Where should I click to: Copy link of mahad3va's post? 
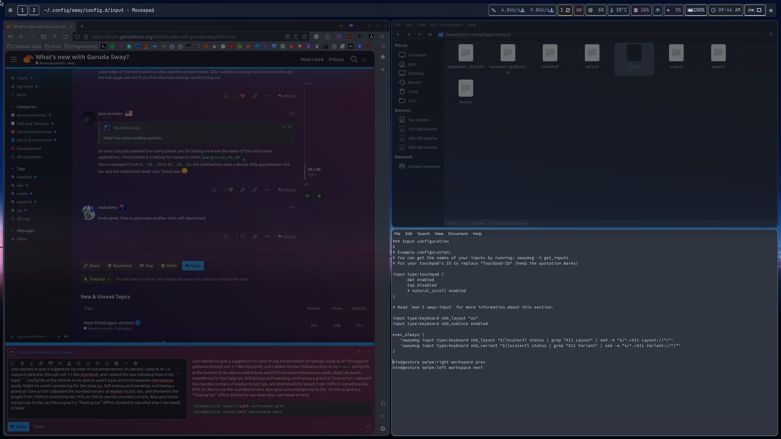255,237
